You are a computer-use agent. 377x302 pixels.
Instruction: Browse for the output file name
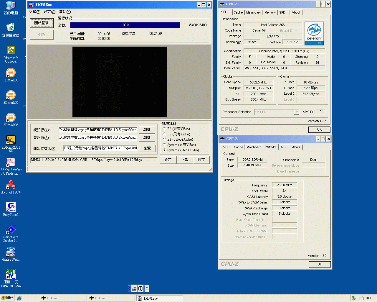[x=147, y=148]
